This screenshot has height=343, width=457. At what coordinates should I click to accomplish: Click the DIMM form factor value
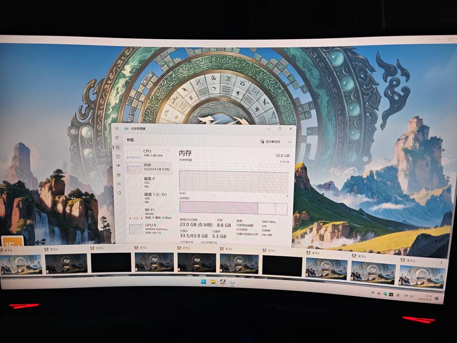click(x=266, y=230)
